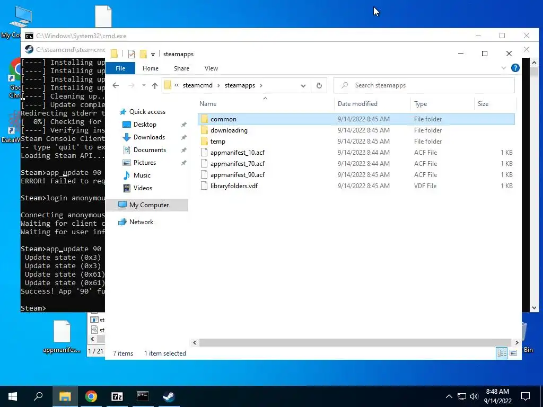Select Network in navigation pane

coord(141,222)
